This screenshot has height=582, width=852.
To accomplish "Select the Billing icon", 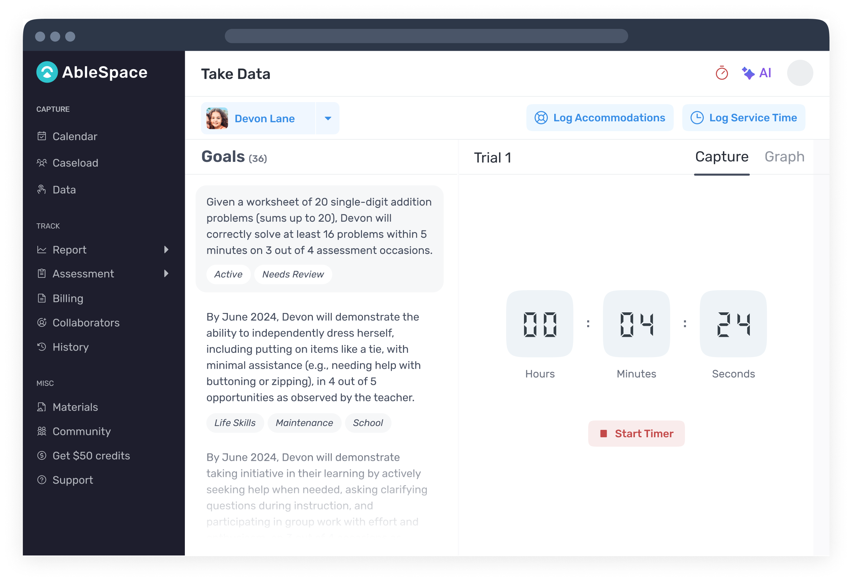I will (x=42, y=298).
